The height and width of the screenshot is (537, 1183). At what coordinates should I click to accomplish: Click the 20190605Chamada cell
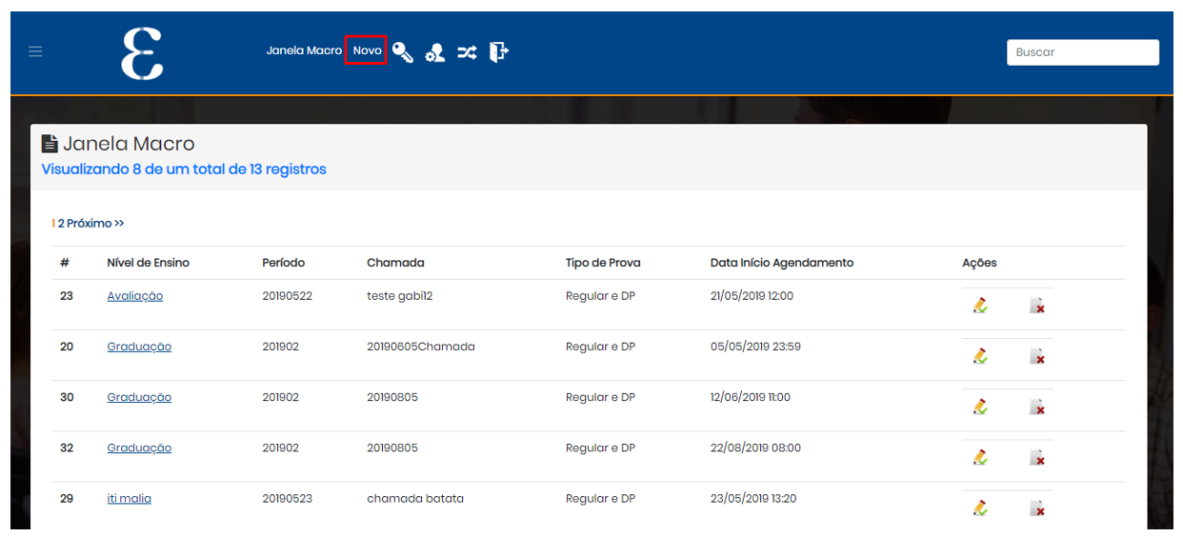click(x=421, y=347)
